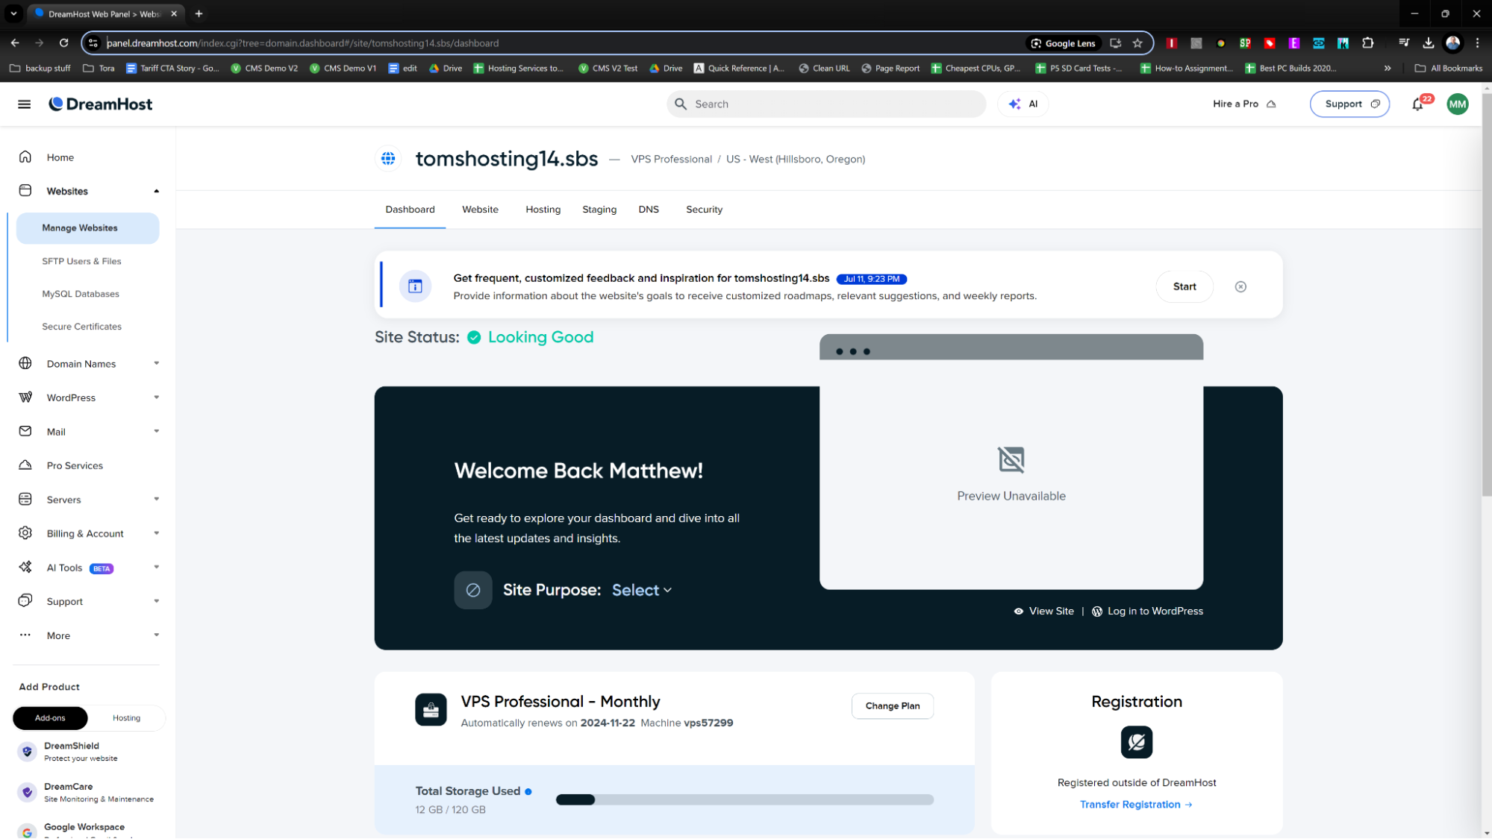
Task: Open browser downloads icon
Action: tap(1428, 43)
